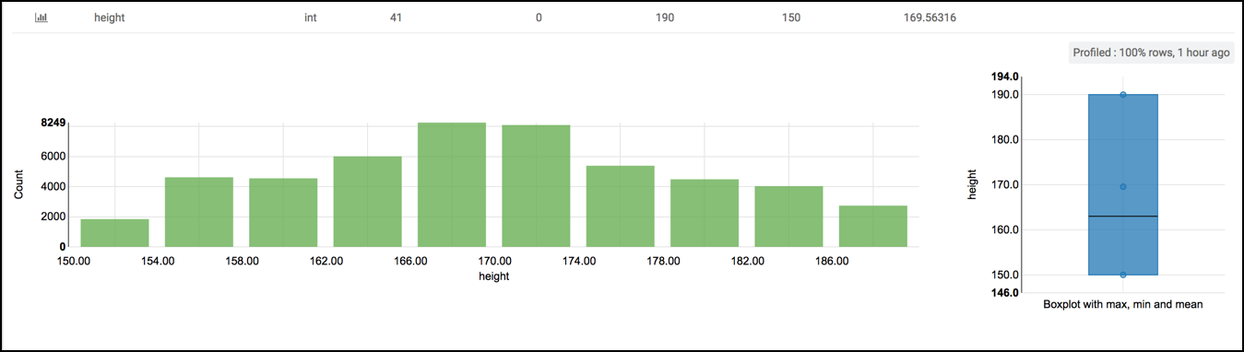Click the histogram bar starting at 154.00
The width and height of the screenshot is (1244, 352).
pyautogui.click(x=199, y=212)
